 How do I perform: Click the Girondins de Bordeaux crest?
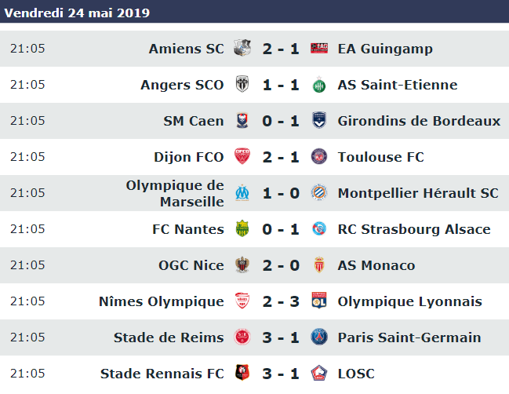(x=319, y=121)
